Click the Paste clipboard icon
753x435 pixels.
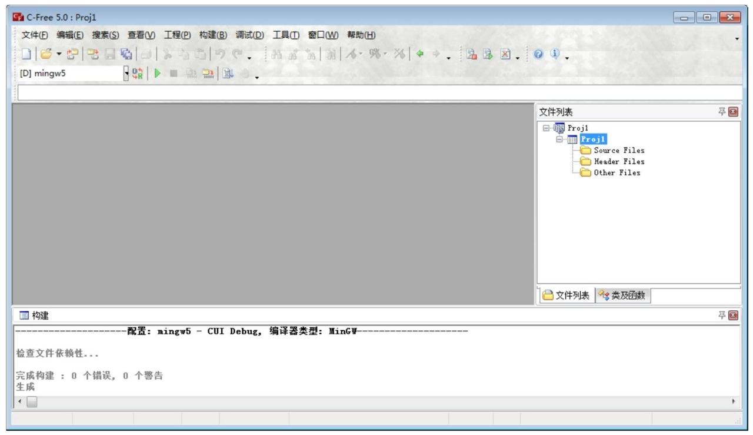click(x=200, y=54)
